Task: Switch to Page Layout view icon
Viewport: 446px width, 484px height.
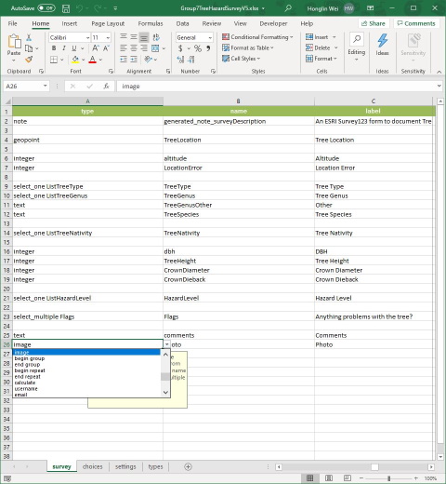Action: click(329, 478)
